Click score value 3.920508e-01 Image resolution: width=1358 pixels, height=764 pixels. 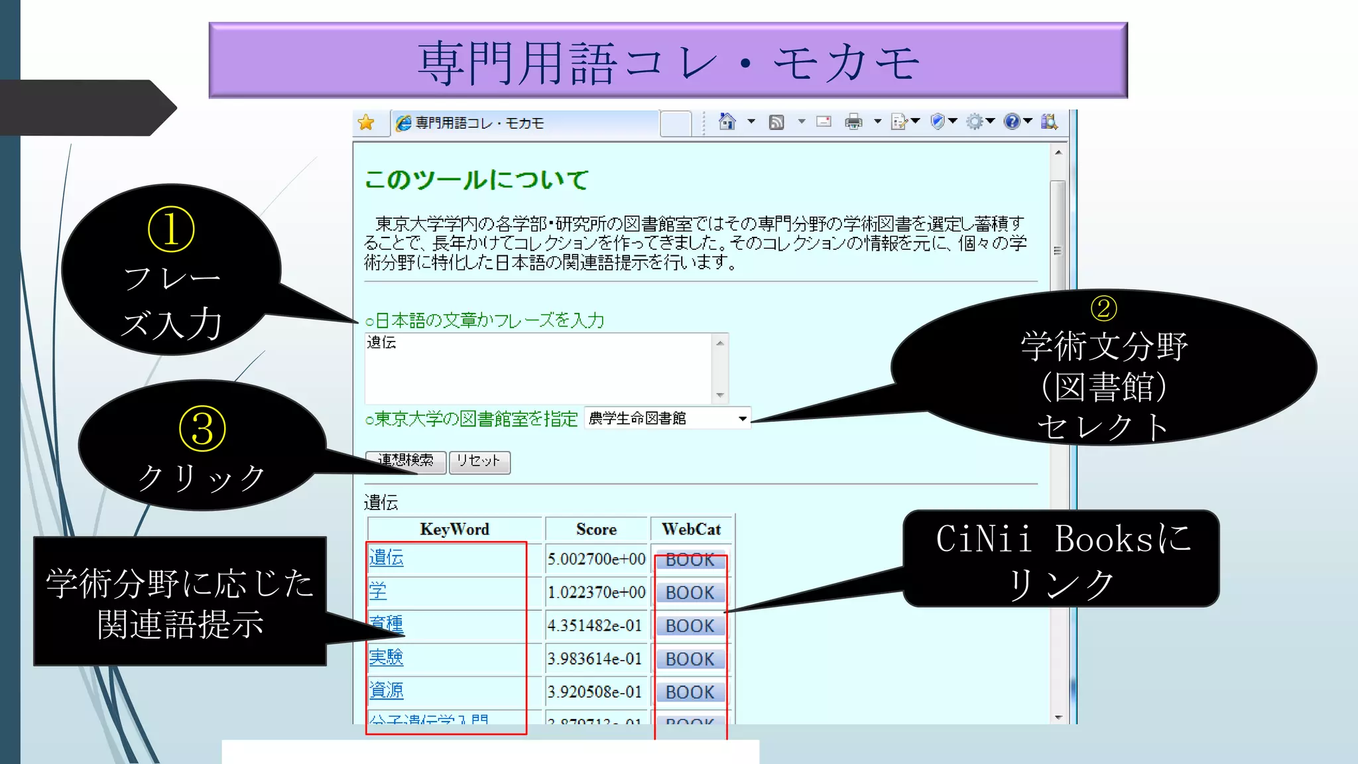point(595,692)
